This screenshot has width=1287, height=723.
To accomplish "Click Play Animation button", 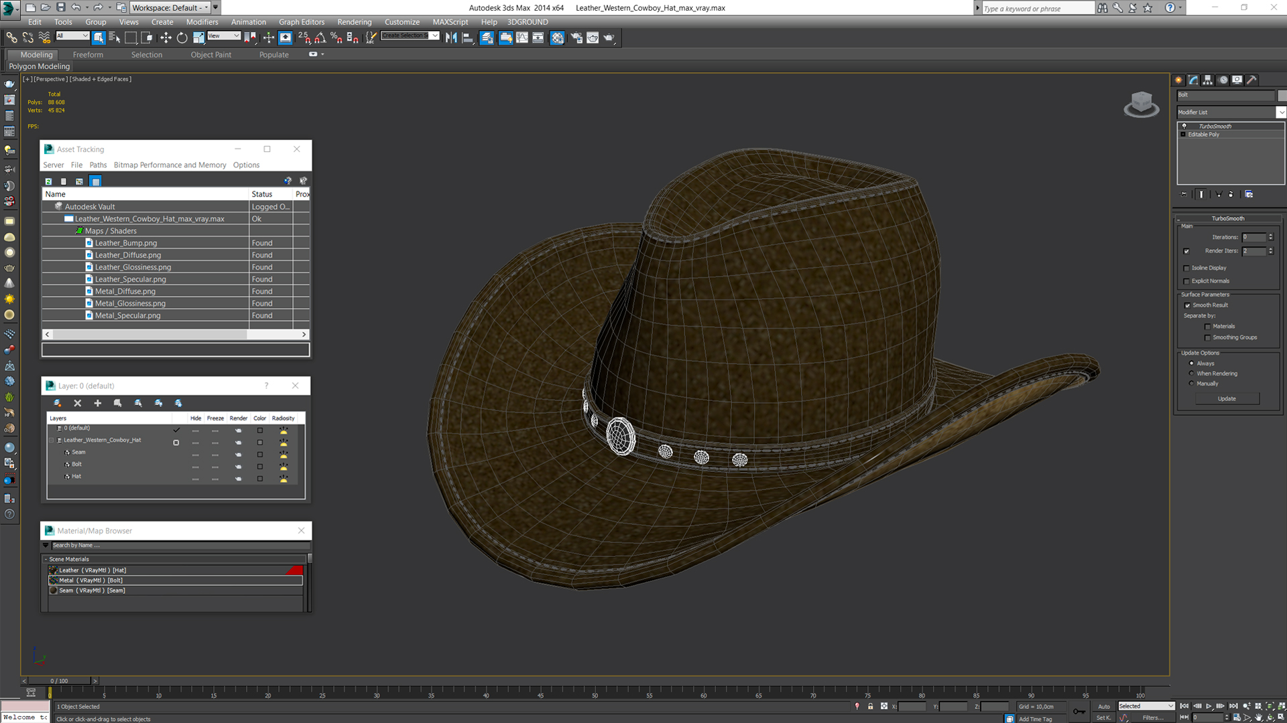I will pos(1209,706).
